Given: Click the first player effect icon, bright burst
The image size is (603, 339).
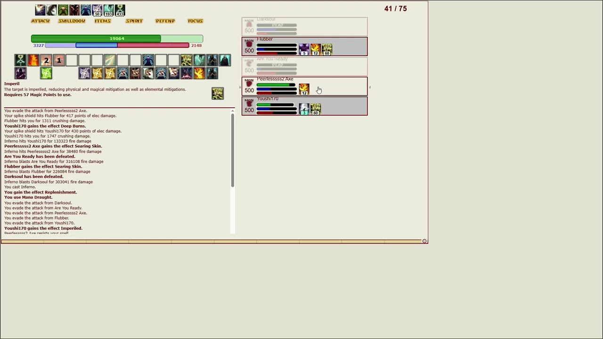Looking at the screenshot, I should point(40,10).
